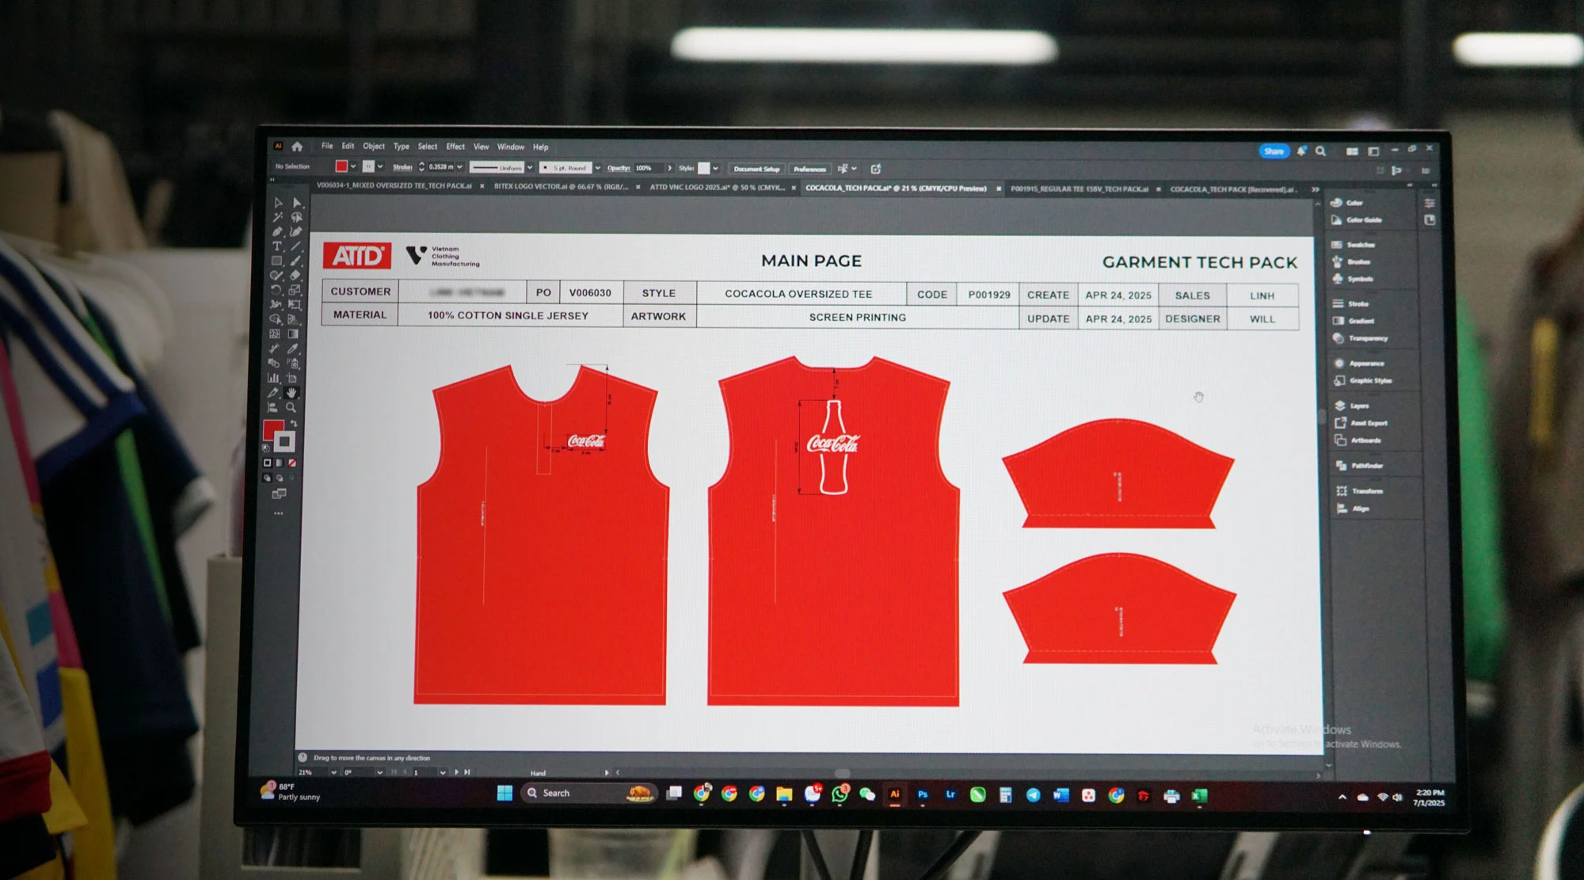Select the Gradient tool

(x=293, y=334)
